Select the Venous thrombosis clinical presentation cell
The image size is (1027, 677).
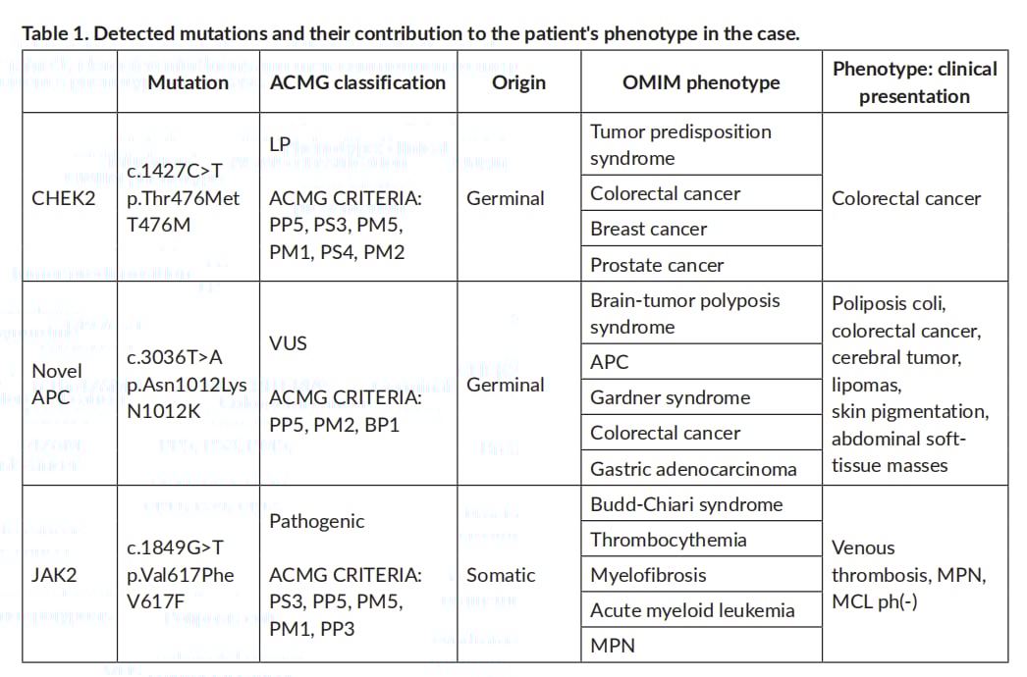point(908,575)
